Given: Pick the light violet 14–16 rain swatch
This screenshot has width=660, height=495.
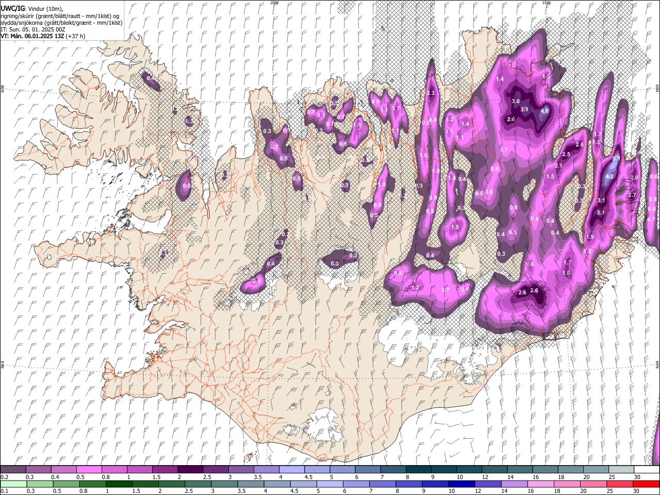Looking at the screenshot, I should (x=514, y=484).
